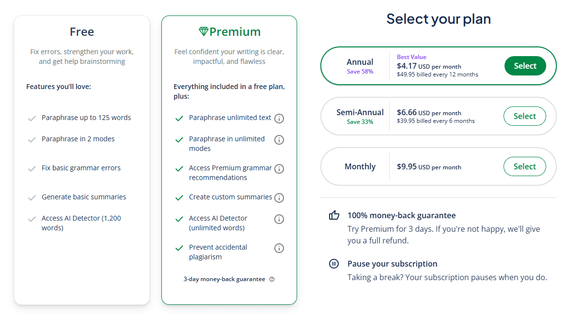Open info icon for Paraphrase in unlimited modes
This screenshot has height=314, width=568.
tap(279, 140)
